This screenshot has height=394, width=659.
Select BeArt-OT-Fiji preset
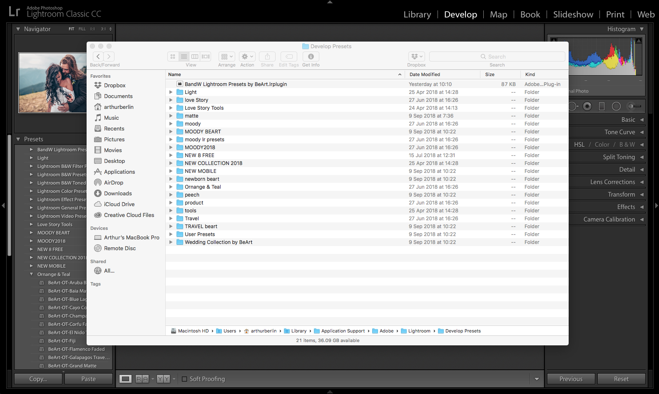pos(62,341)
